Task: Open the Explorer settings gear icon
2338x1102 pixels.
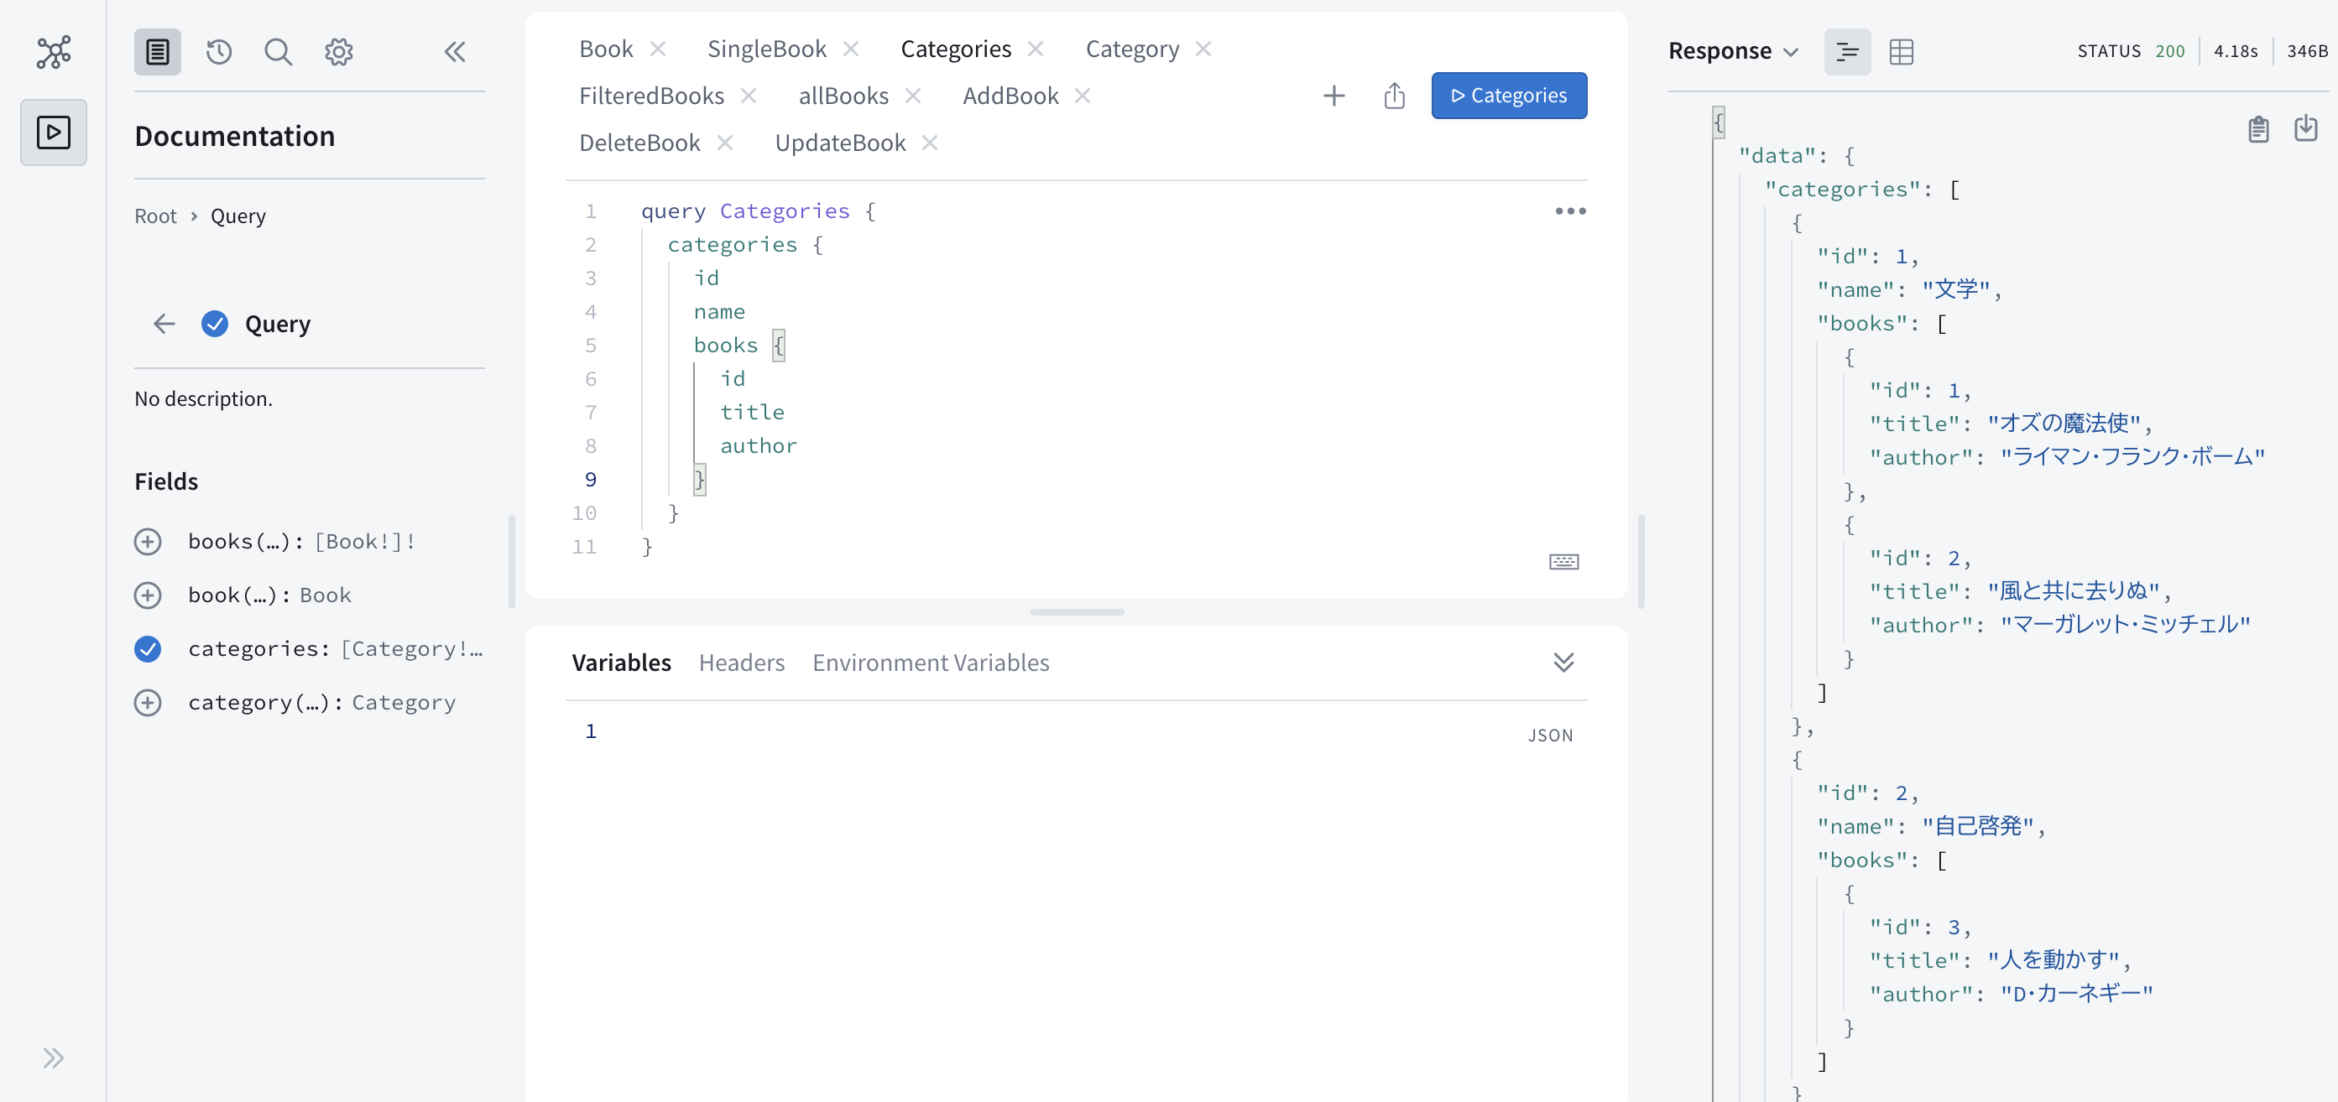Action: coord(338,52)
